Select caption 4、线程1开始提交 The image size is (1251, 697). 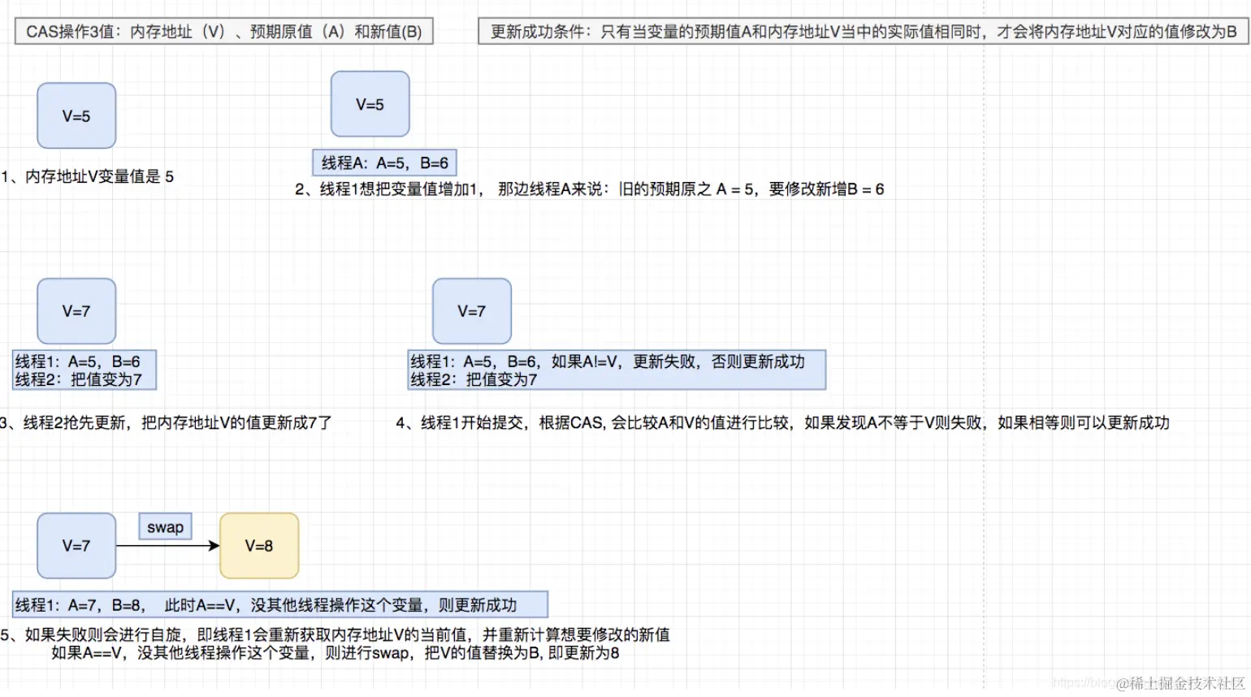(782, 422)
